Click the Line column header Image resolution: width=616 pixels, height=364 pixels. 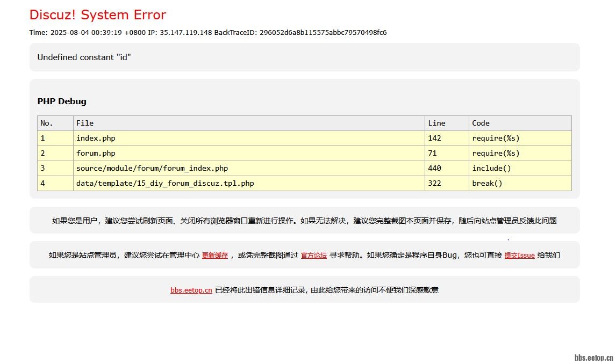click(447, 123)
